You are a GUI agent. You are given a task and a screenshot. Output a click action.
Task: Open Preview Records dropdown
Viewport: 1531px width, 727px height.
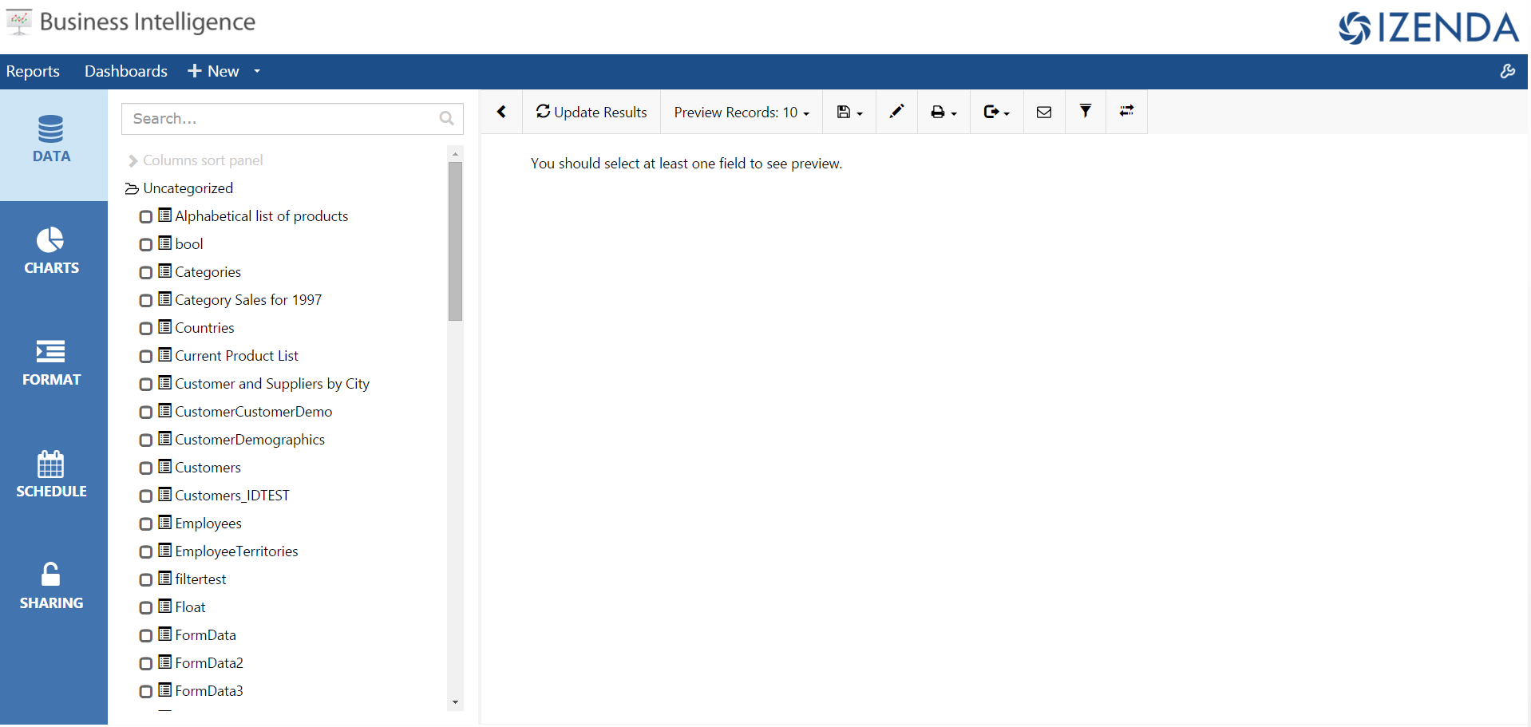pyautogui.click(x=742, y=112)
